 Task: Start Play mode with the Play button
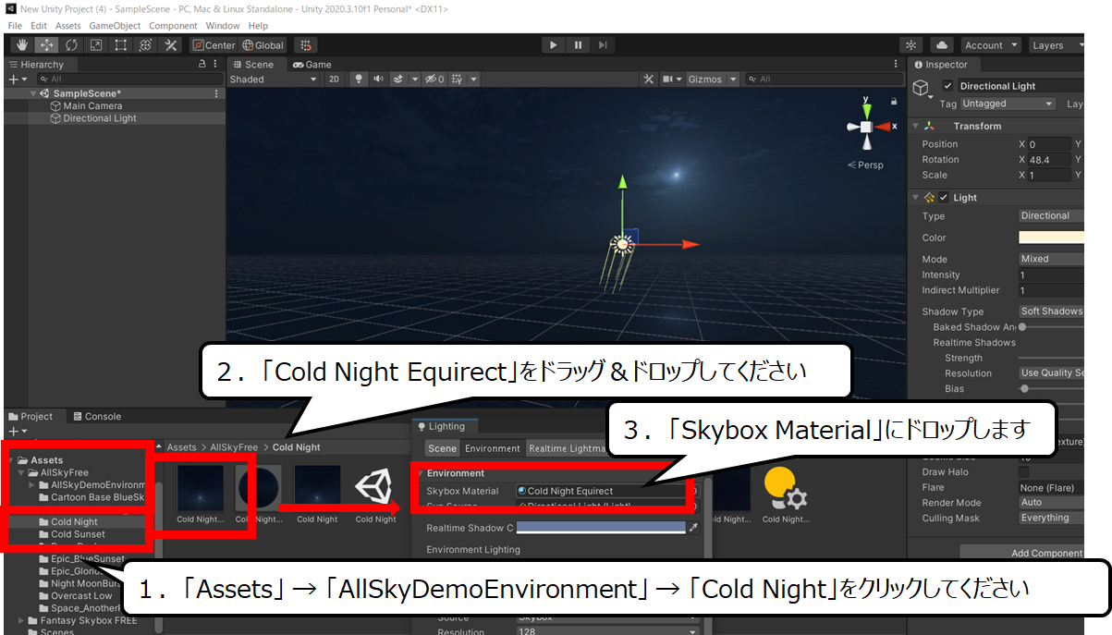(x=553, y=44)
